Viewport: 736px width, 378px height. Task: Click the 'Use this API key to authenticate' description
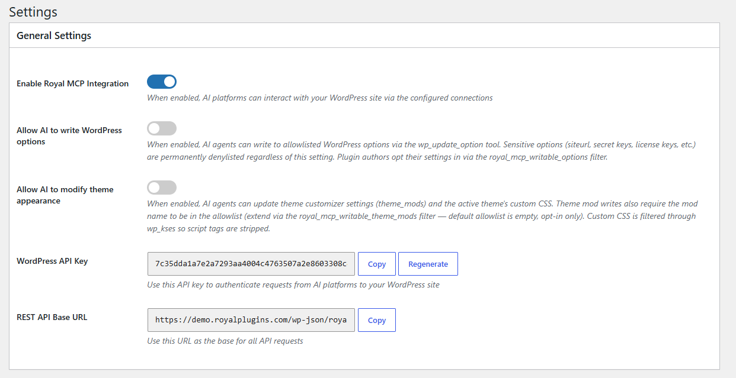pyautogui.click(x=293, y=285)
